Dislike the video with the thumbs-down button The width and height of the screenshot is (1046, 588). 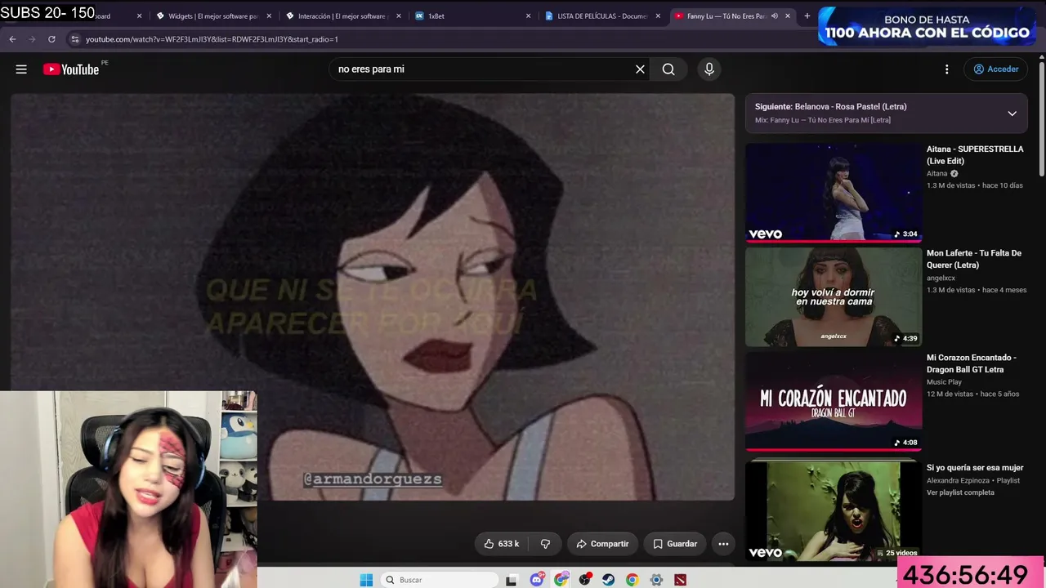(x=545, y=544)
